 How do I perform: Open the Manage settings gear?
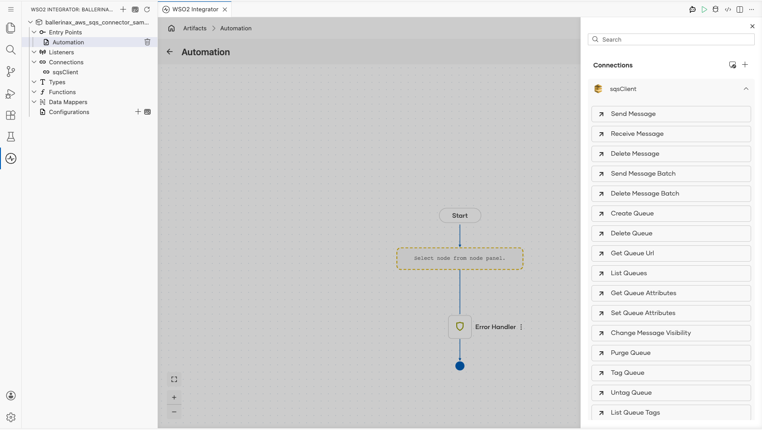11,417
